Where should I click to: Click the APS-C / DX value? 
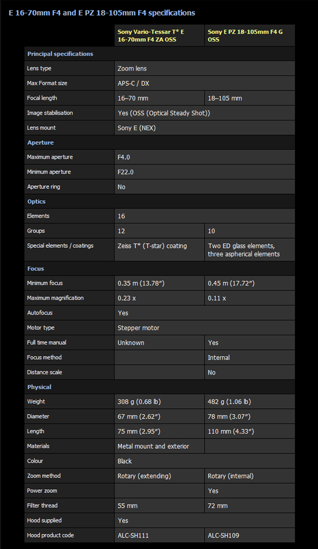pyautogui.click(x=133, y=83)
